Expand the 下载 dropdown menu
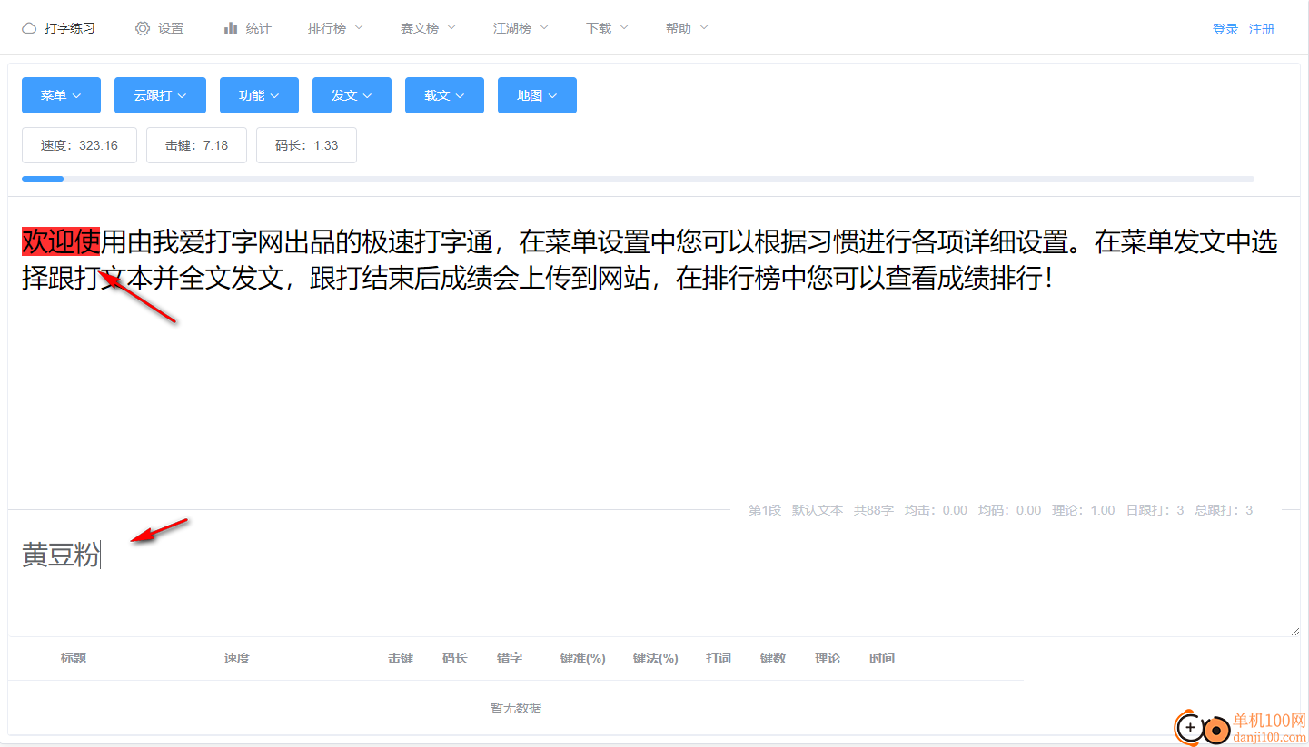 pos(607,28)
